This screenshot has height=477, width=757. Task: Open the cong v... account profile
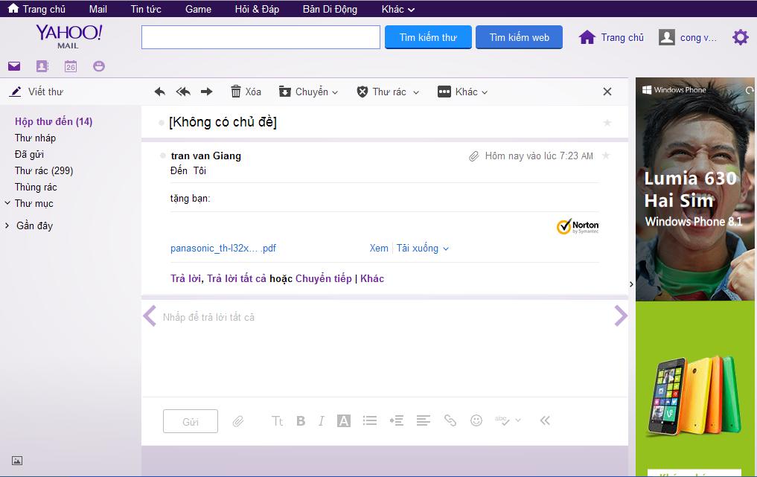point(688,37)
